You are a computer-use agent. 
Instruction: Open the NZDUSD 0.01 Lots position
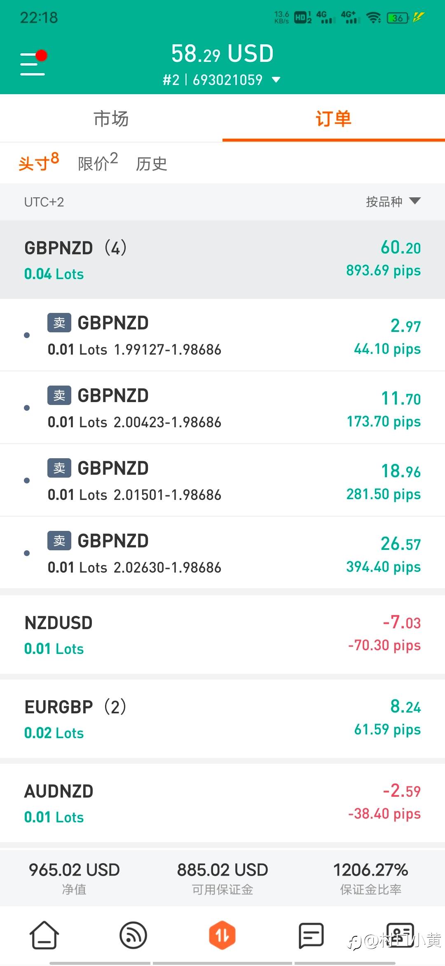[x=222, y=635]
